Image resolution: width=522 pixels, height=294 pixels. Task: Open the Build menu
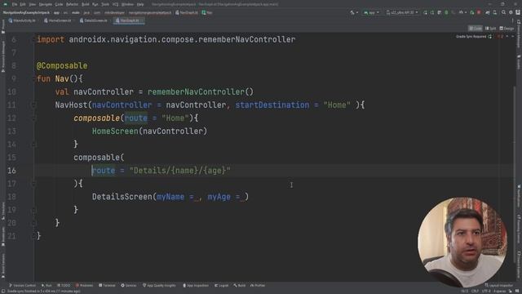point(86,4)
